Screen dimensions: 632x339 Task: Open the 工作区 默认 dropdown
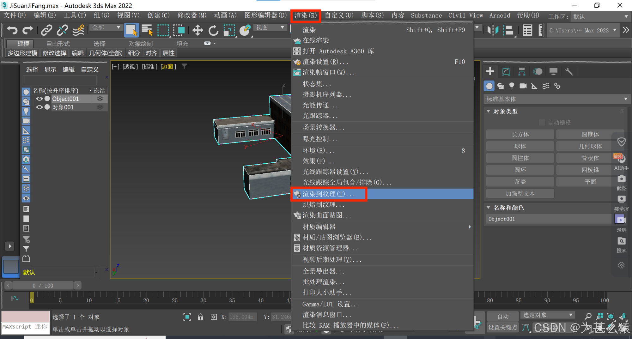(601, 16)
